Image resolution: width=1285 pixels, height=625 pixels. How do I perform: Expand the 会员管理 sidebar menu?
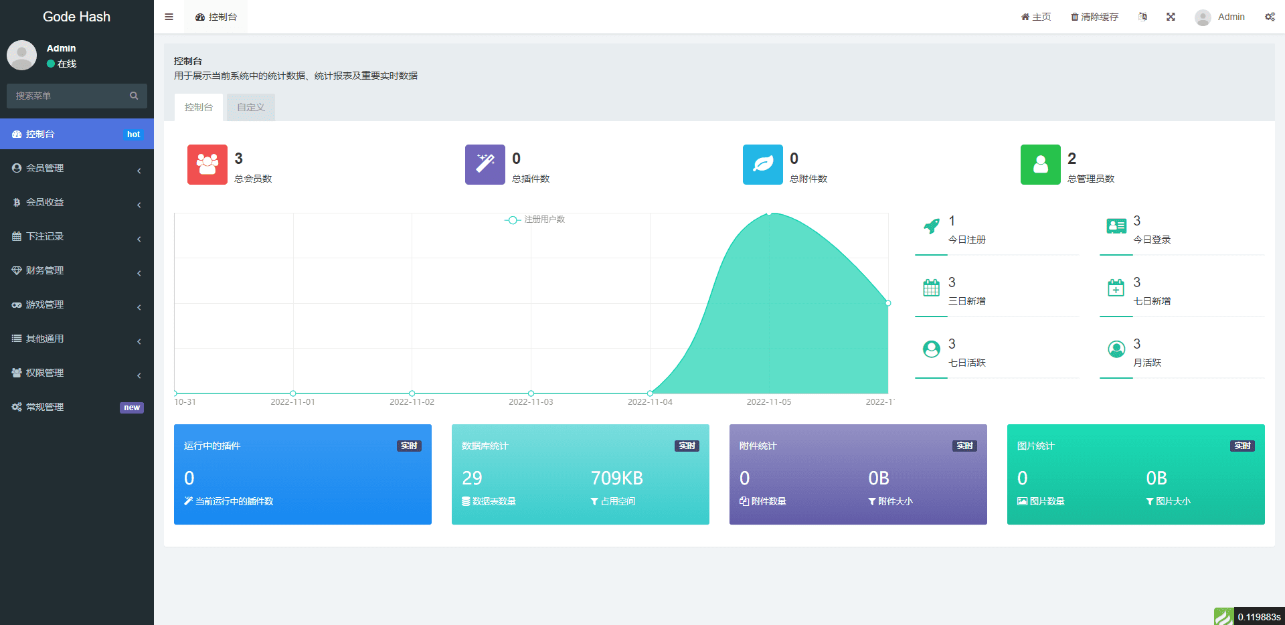click(76, 168)
